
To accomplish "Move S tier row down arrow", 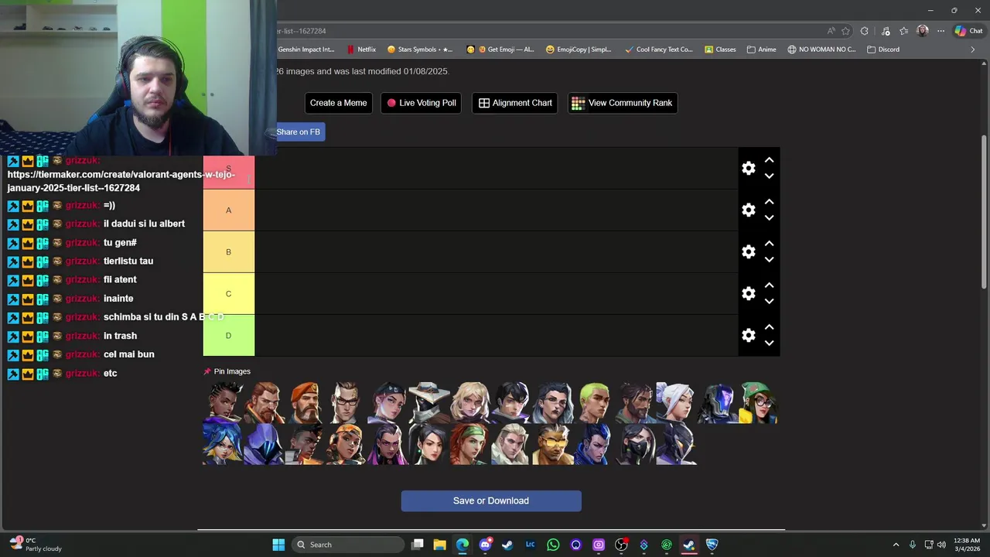I will point(769,176).
